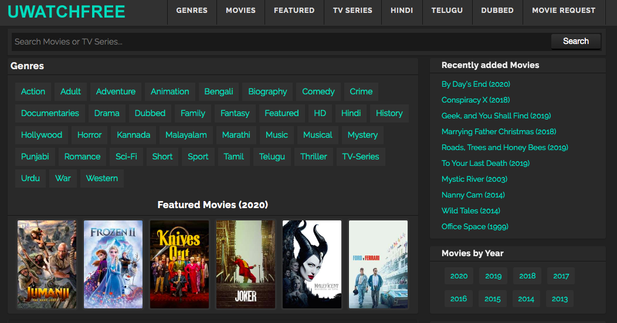
Task: Select the Hindi navigation tab
Action: point(402,11)
